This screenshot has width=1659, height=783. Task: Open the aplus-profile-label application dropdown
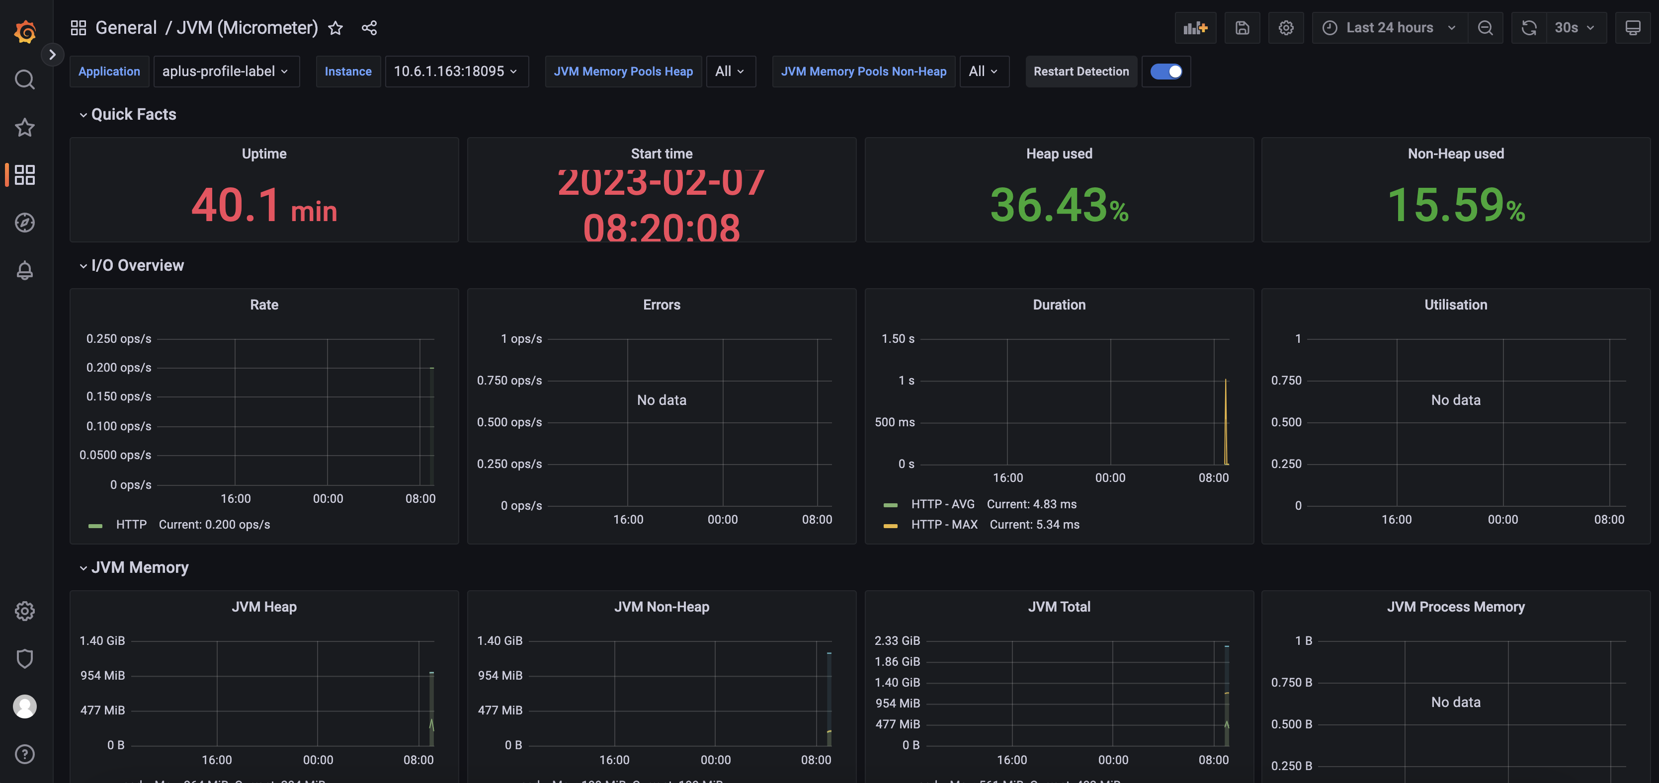click(x=226, y=72)
